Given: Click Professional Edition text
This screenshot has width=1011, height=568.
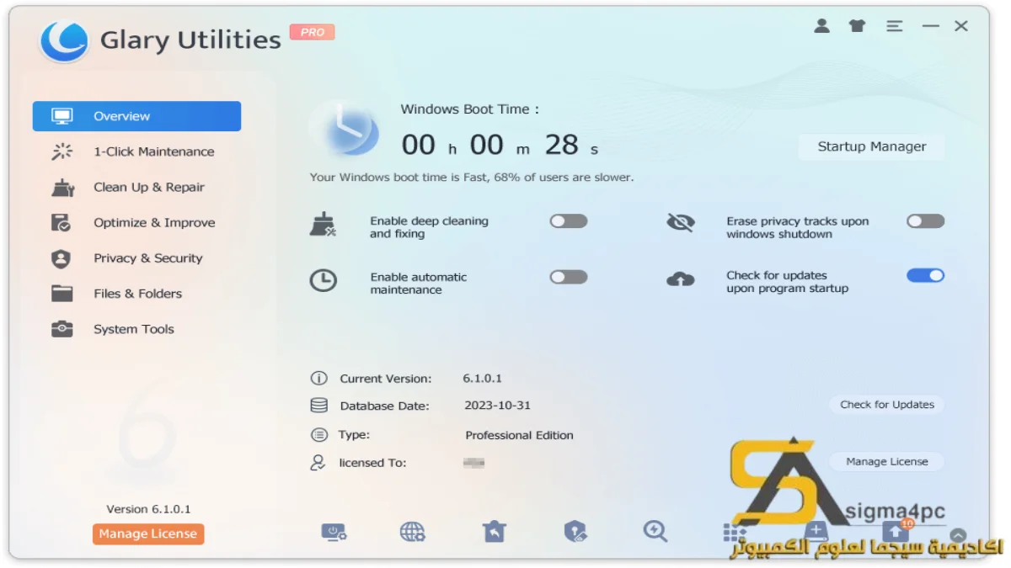Looking at the screenshot, I should click(519, 435).
